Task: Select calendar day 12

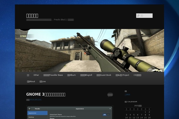Action: coord(134,118)
